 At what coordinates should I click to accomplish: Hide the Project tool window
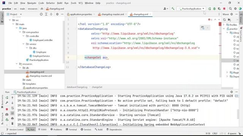tap(62, 14)
